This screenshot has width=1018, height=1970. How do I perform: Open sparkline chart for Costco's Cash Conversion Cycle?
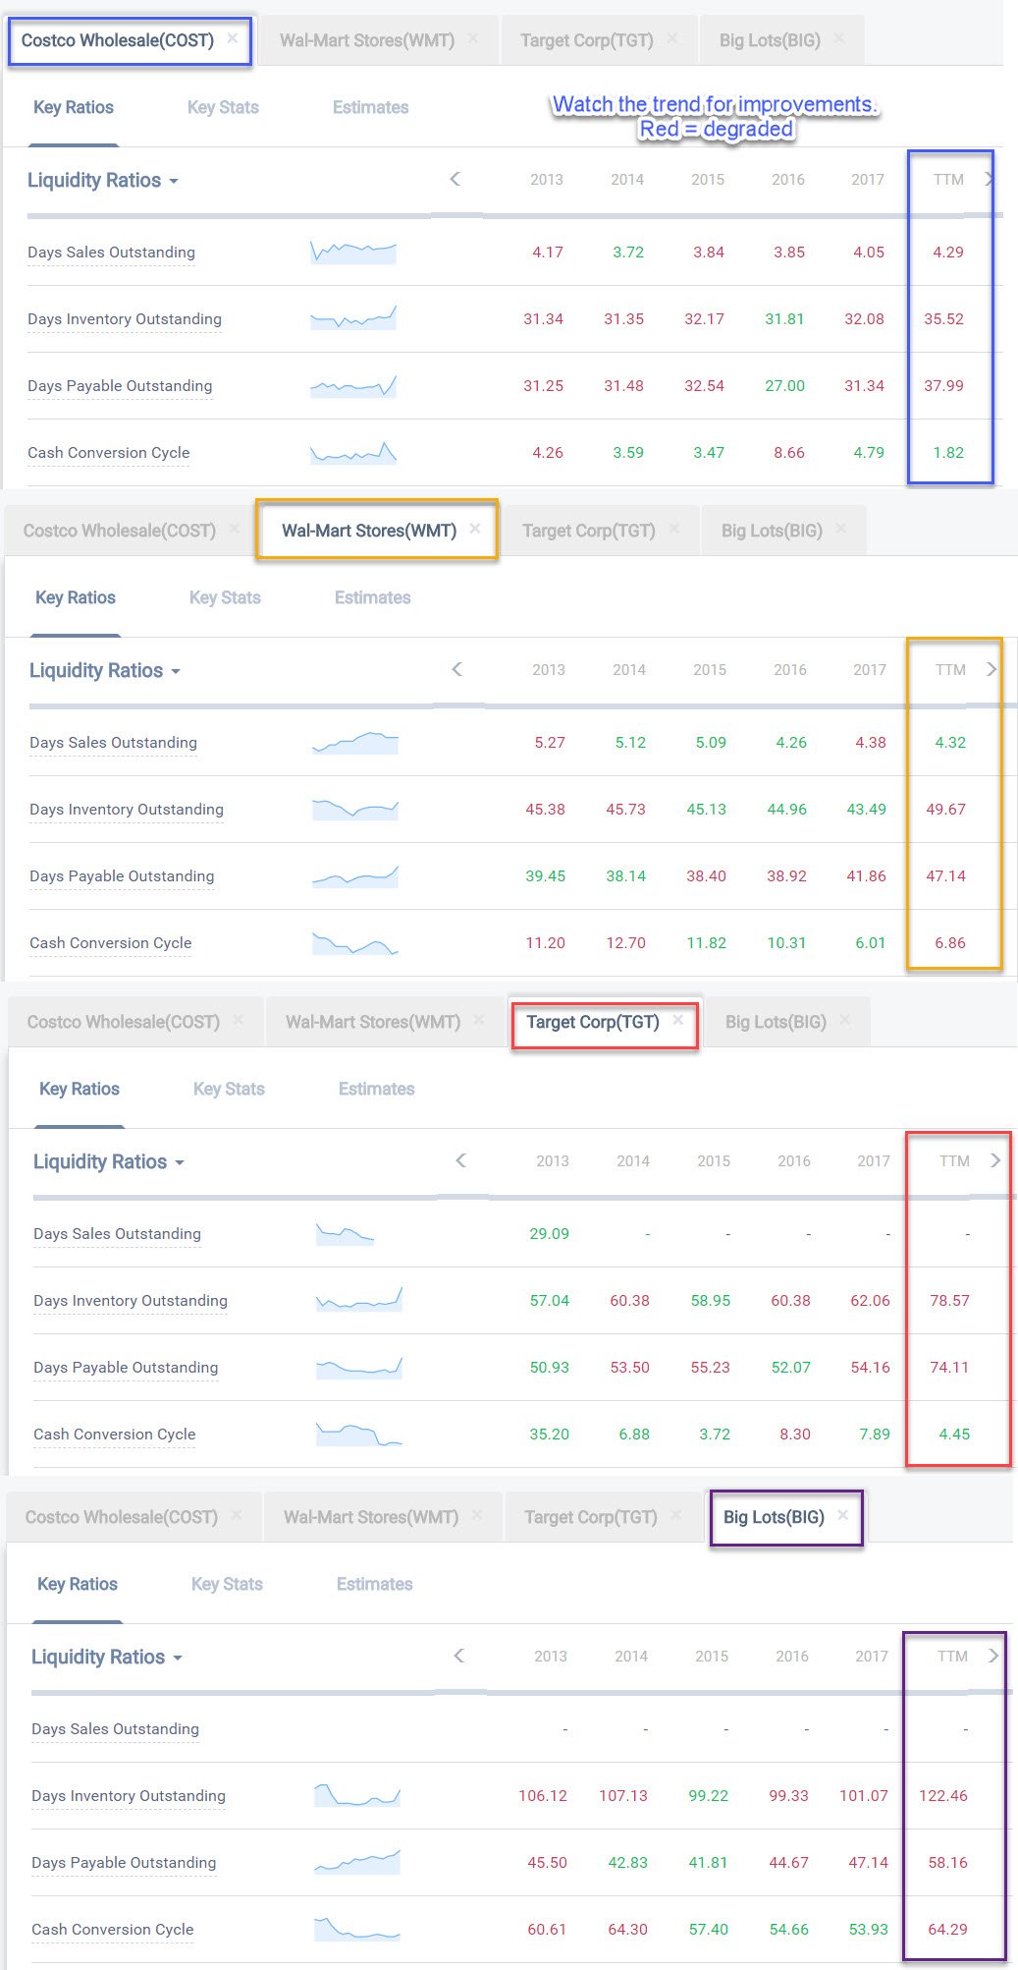pyautogui.click(x=353, y=453)
